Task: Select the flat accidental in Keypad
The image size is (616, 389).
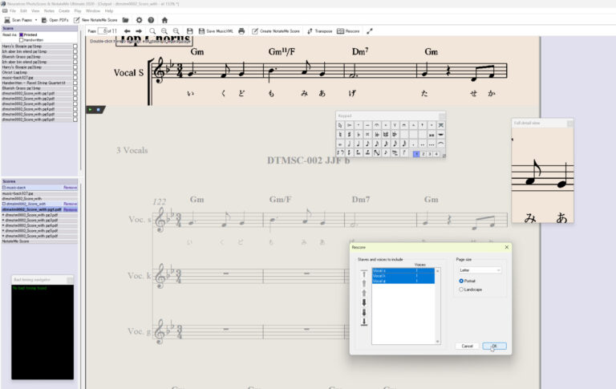Action: click(x=359, y=135)
